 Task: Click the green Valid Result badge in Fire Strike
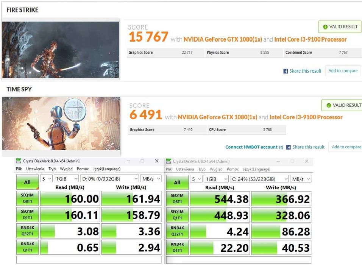click(340, 27)
